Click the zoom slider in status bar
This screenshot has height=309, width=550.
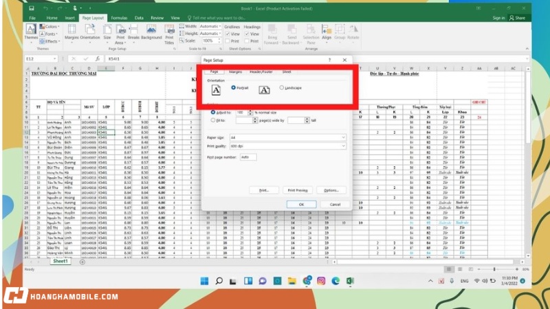pos(494,269)
